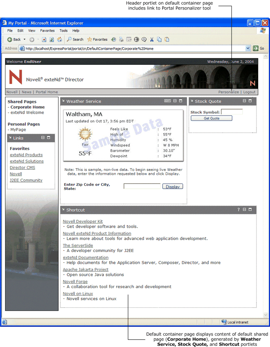
Task: Minimize the Shortcut portlet
Action: [244, 209]
